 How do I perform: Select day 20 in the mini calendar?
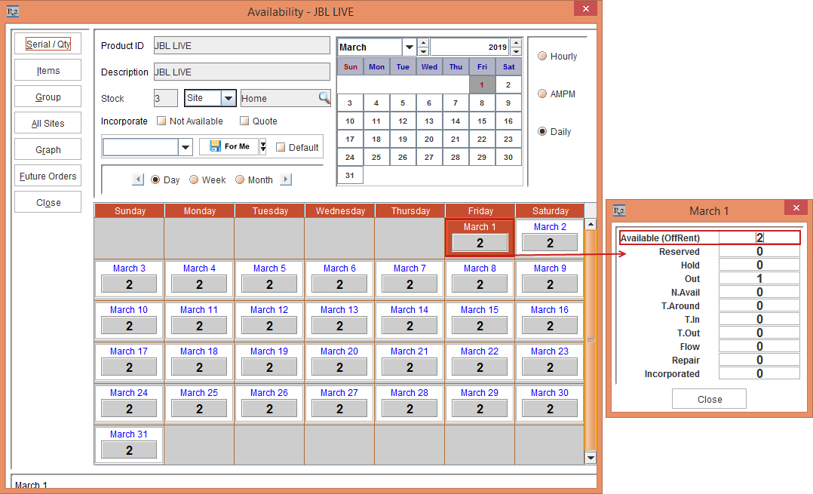429,139
